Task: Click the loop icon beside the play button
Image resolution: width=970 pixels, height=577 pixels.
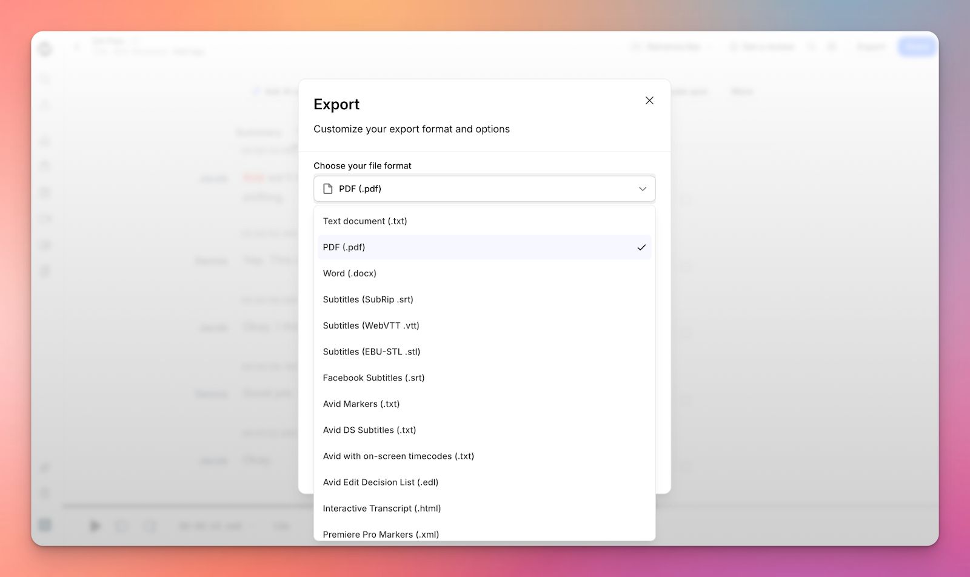Action: click(122, 525)
